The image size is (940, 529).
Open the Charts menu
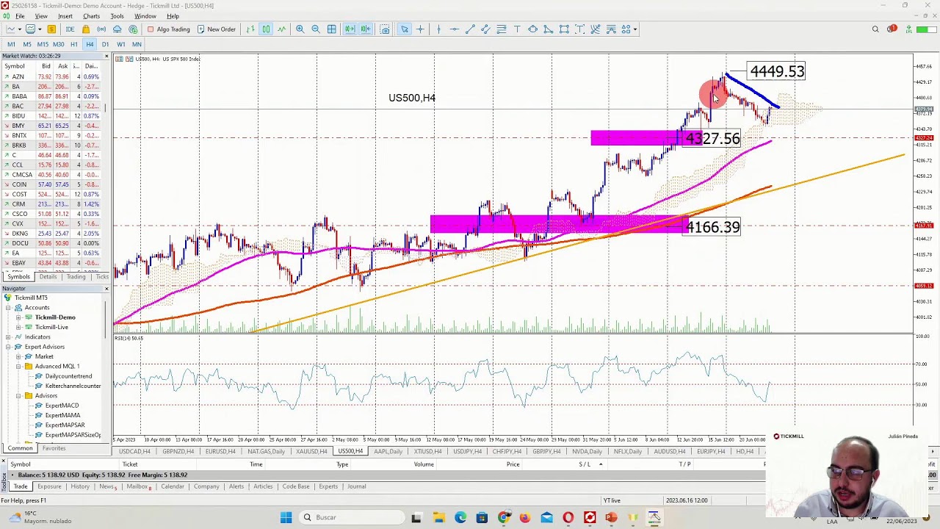click(91, 16)
